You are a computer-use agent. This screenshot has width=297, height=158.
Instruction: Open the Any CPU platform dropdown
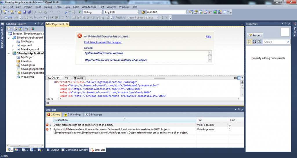click(x=137, y=12)
